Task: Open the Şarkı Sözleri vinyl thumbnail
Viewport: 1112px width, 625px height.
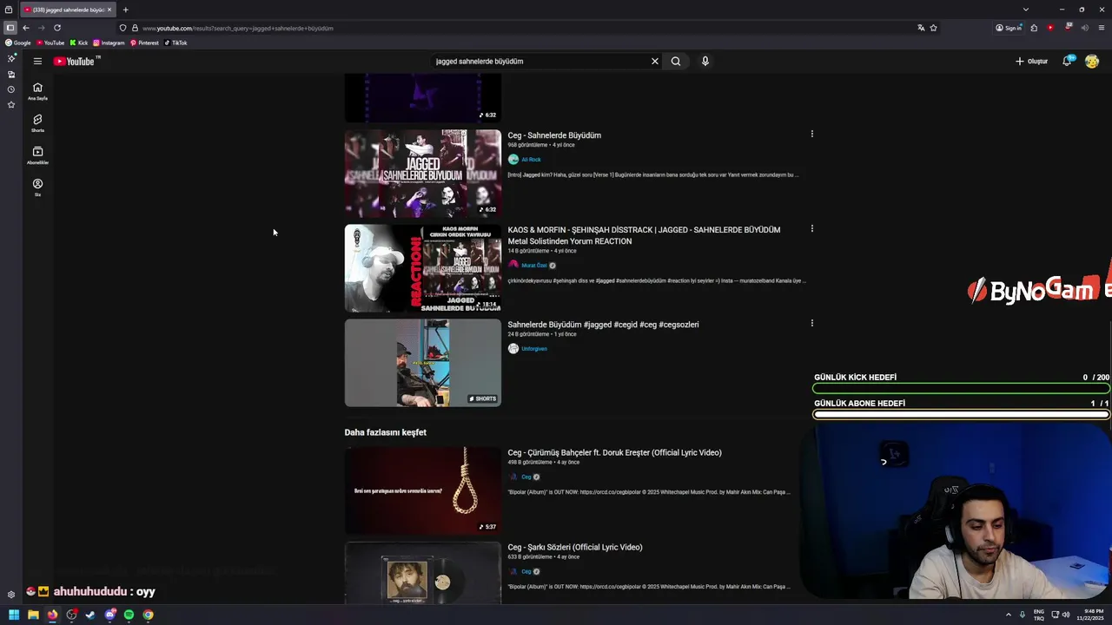Action: coord(423,573)
